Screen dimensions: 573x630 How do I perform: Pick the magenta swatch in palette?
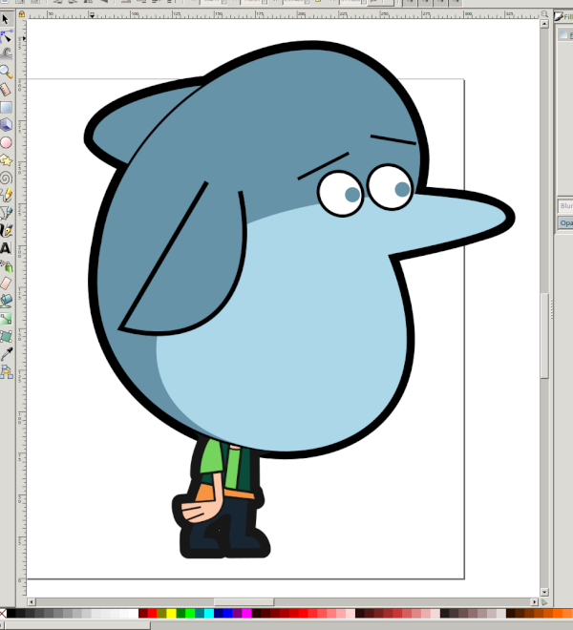247,614
